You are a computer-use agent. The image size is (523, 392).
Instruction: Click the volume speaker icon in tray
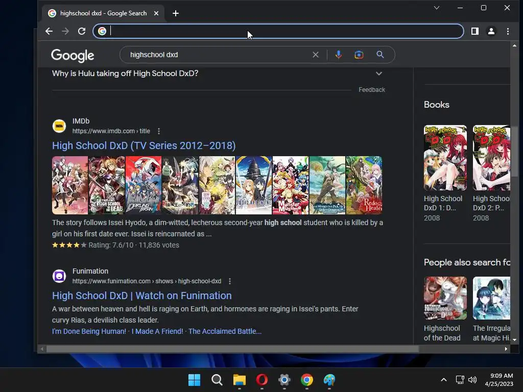click(x=472, y=380)
